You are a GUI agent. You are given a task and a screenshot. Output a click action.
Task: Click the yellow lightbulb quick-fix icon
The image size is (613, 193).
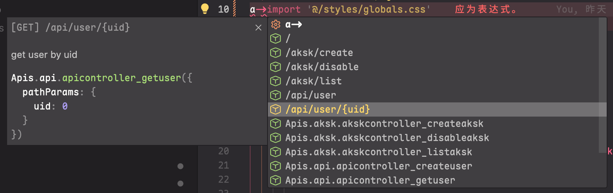point(204,9)
